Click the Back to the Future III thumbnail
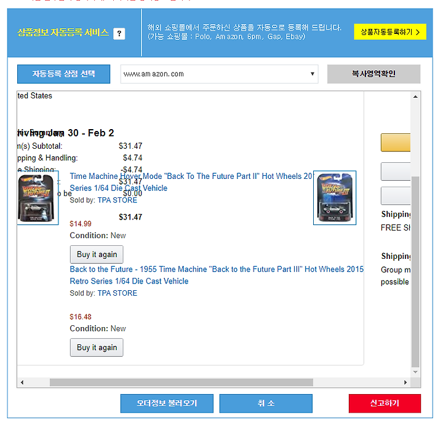Image resolution: width=443 pixels, height=423 pixels. coord(335,197)
